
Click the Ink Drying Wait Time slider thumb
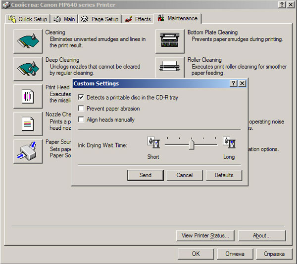[192, 145]
